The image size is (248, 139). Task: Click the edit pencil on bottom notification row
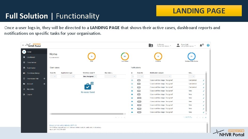point(204,112)
